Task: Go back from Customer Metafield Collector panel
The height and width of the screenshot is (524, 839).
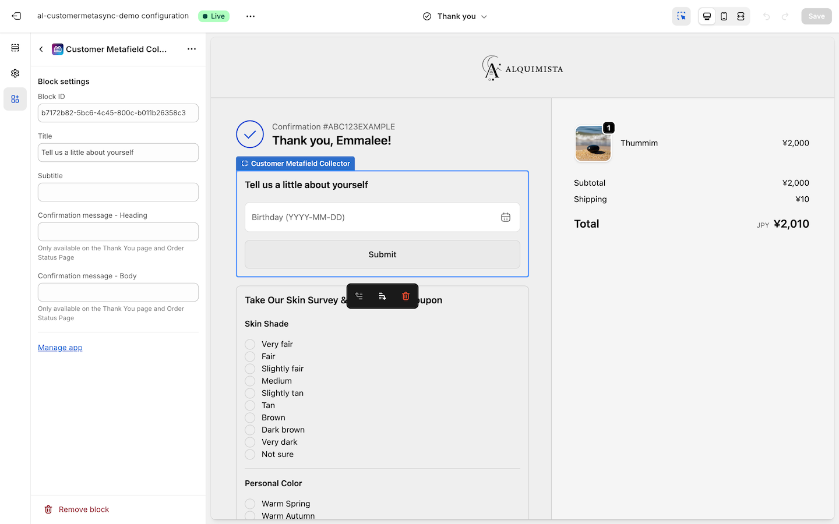Action: [41, 49]
